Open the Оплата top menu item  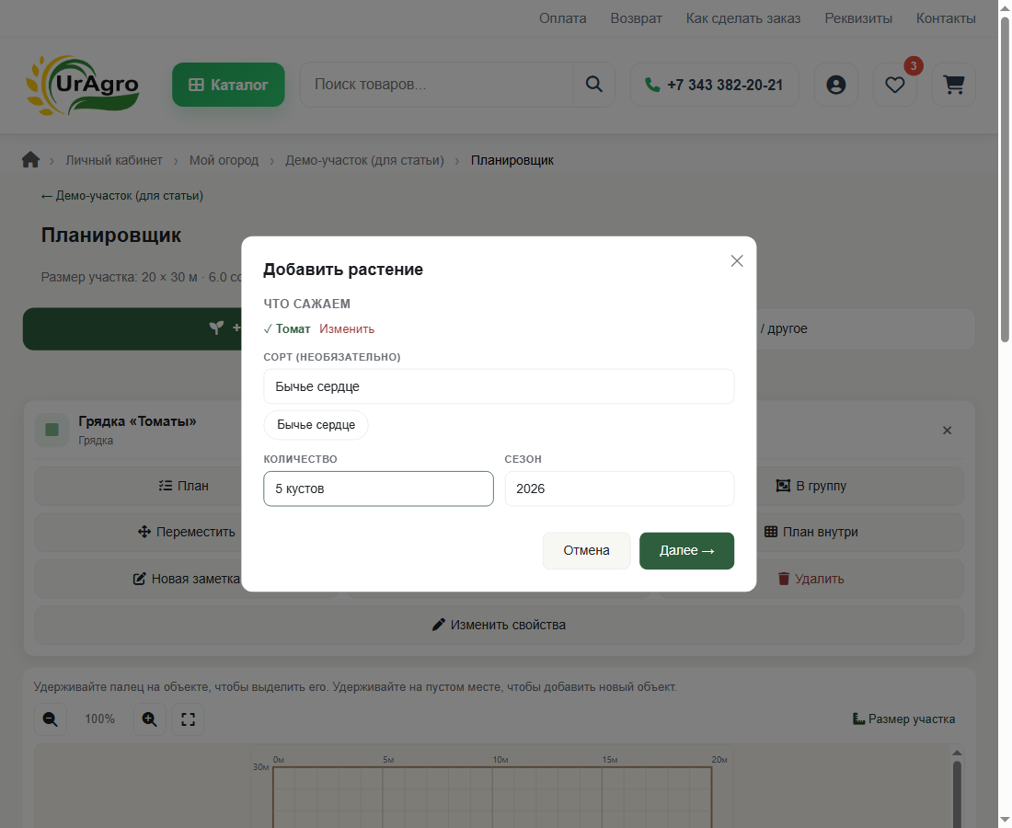[562, 18]
